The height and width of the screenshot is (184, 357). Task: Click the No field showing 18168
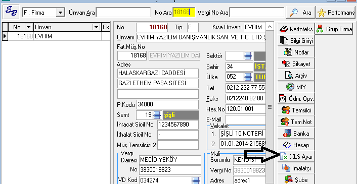pos(152,27)
